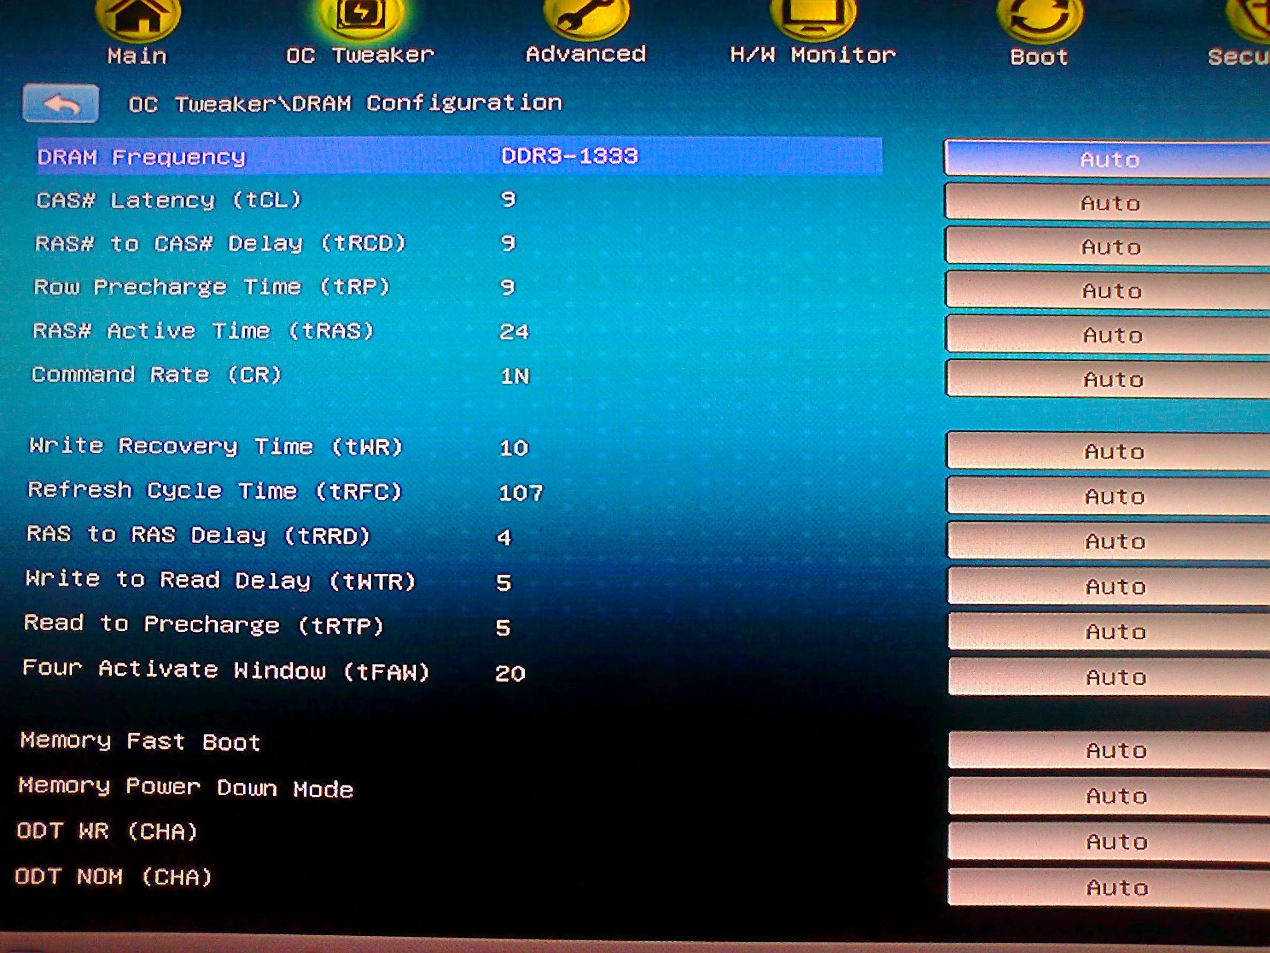Open Command Rate Auto dropdown

[x=1112, y=378]
